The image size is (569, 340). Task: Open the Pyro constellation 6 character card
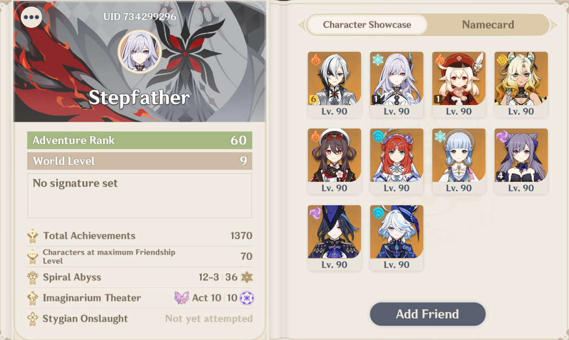click(334, 84)
